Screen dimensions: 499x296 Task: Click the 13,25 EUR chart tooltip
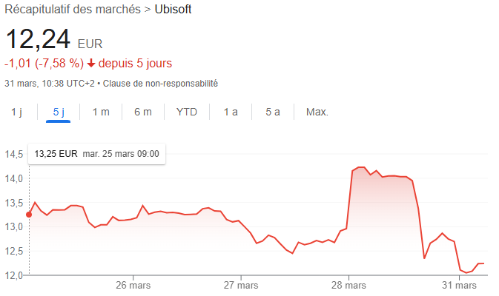[97, 154]
